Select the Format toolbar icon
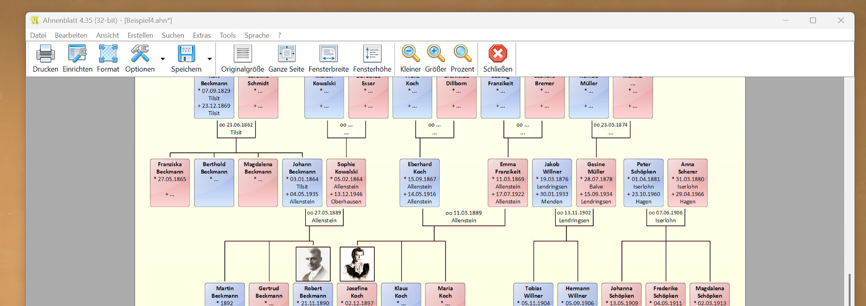Viewport: 866px width, 306px height. click(108, 54)
